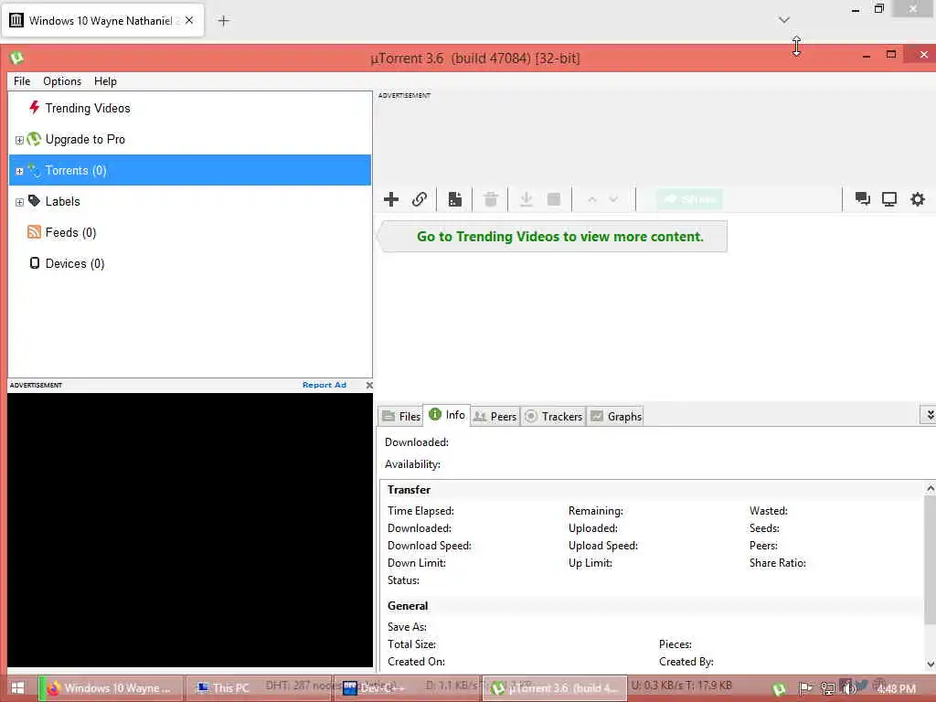The height and width of the screenshot is (702, 936).
Task: Click the orange RSS Feeds icon
Action: click(34, 232)
